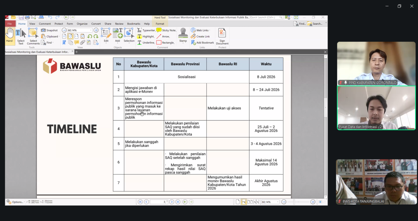Switch to continuous page layout

pos(244,202)
